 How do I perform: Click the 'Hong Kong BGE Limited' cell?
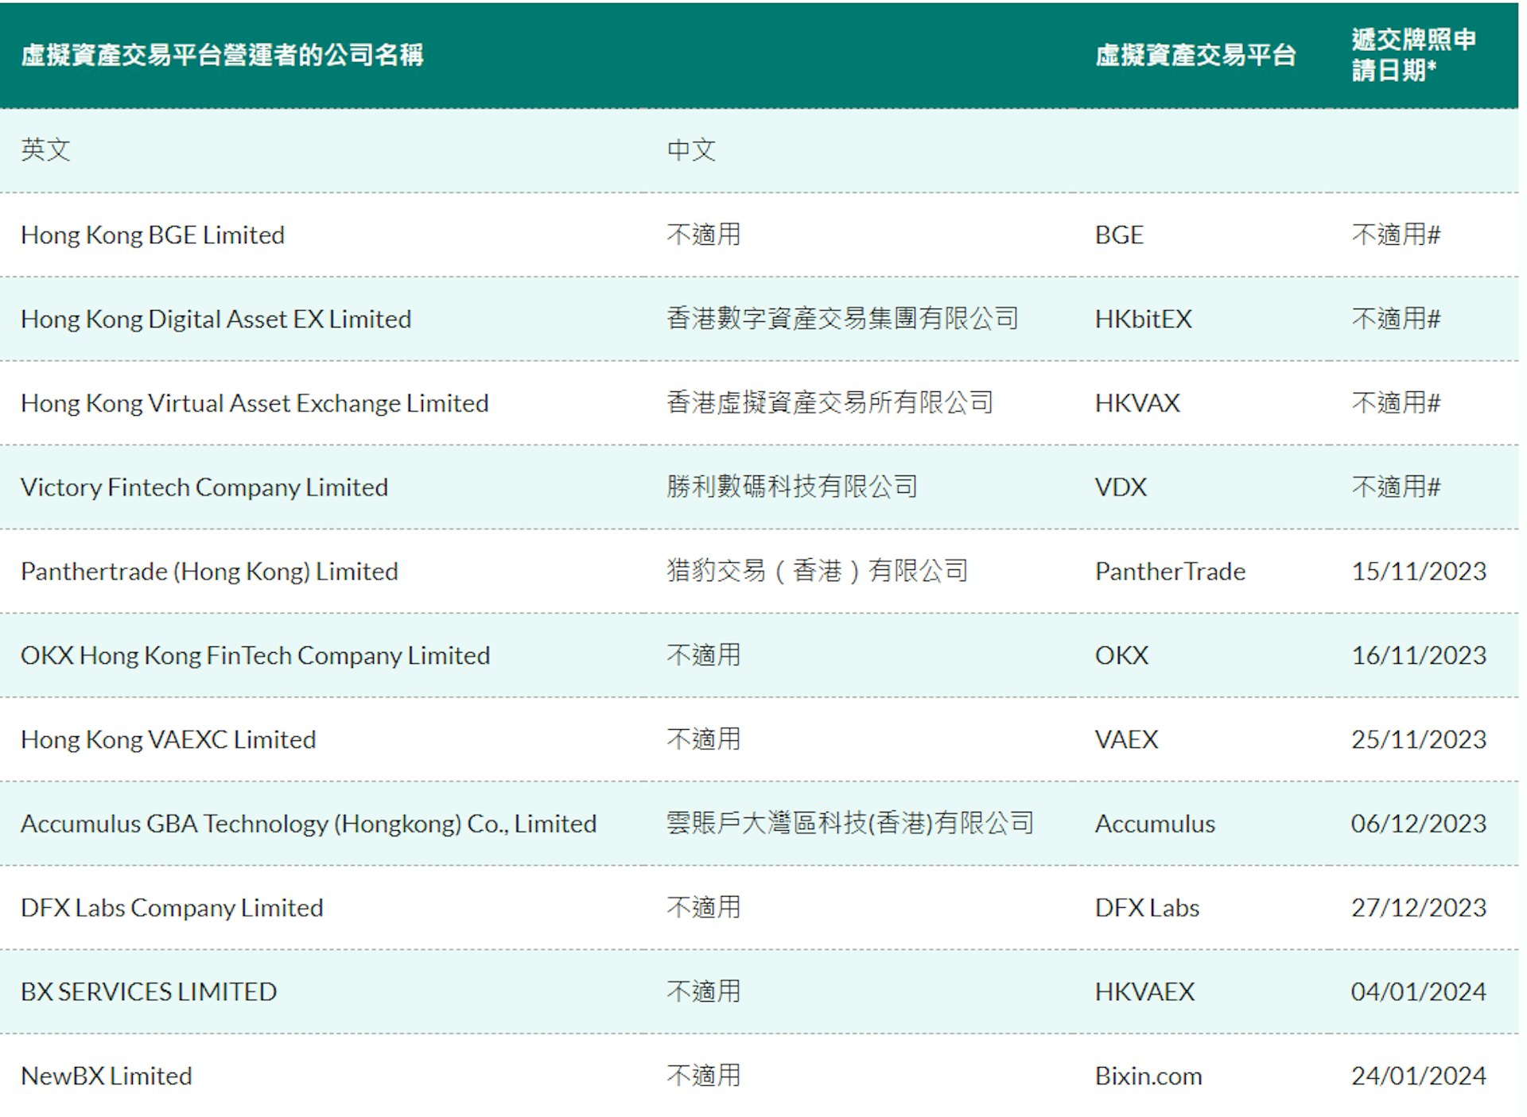153,235
